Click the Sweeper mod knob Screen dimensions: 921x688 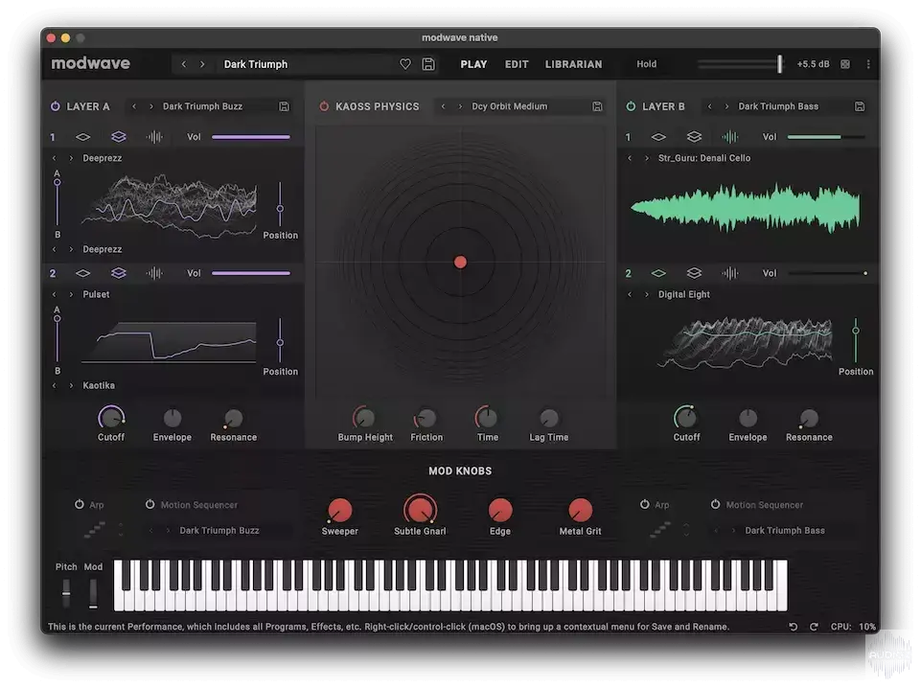(339, 510)
